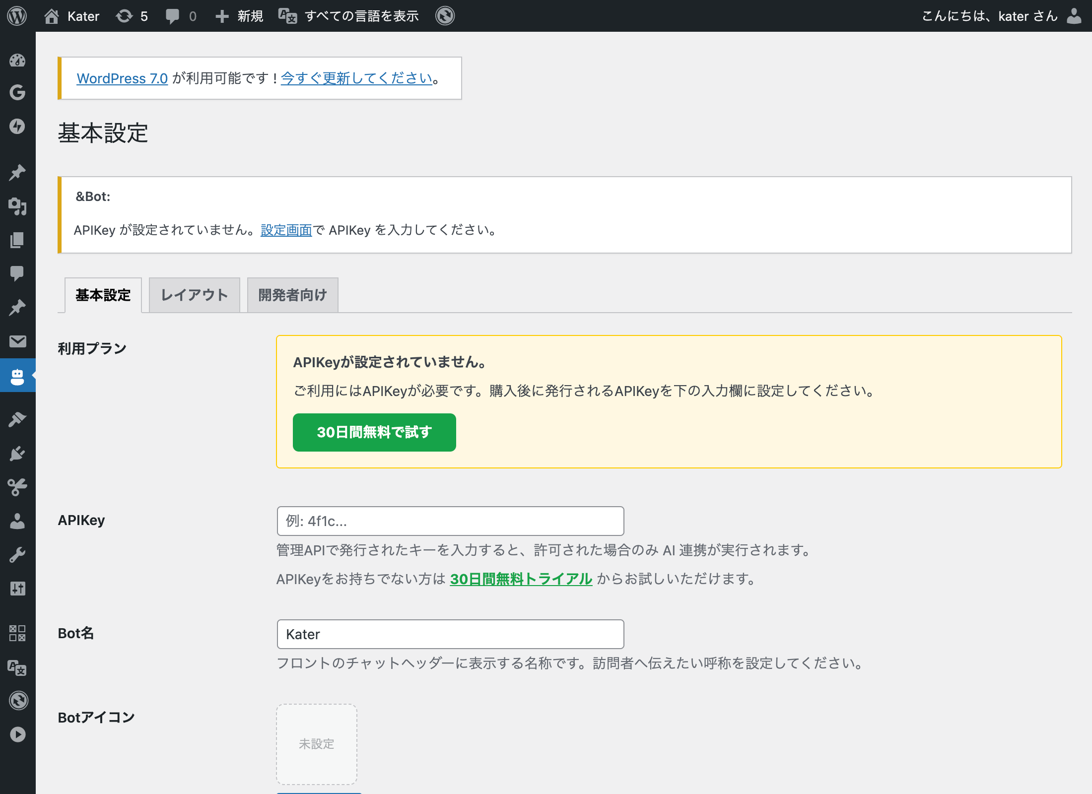Viewport: 1092px width, 794px height.
Task: Open the circular globe icon in sidebar
Action: point(18,701)
